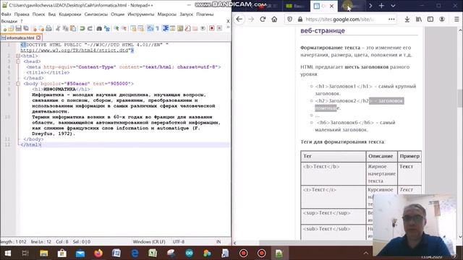Open the Firefox hamburger menu
Screen dimensions: 463x260
click(x=456, y=19)
